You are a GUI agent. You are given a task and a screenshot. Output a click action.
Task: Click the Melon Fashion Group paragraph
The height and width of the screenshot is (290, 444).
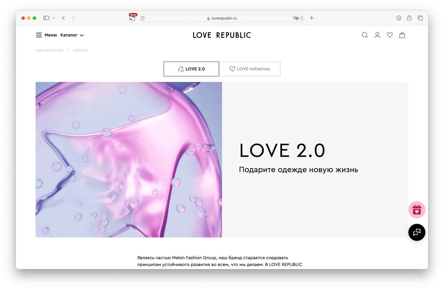pos(220,261)
